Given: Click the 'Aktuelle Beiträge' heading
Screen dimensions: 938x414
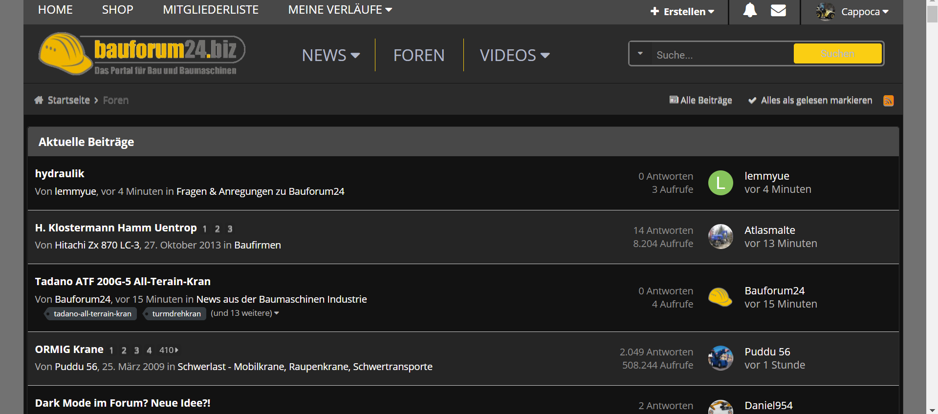Looking at the screenshot, I should pyautogui.click(x=86, y=142).
